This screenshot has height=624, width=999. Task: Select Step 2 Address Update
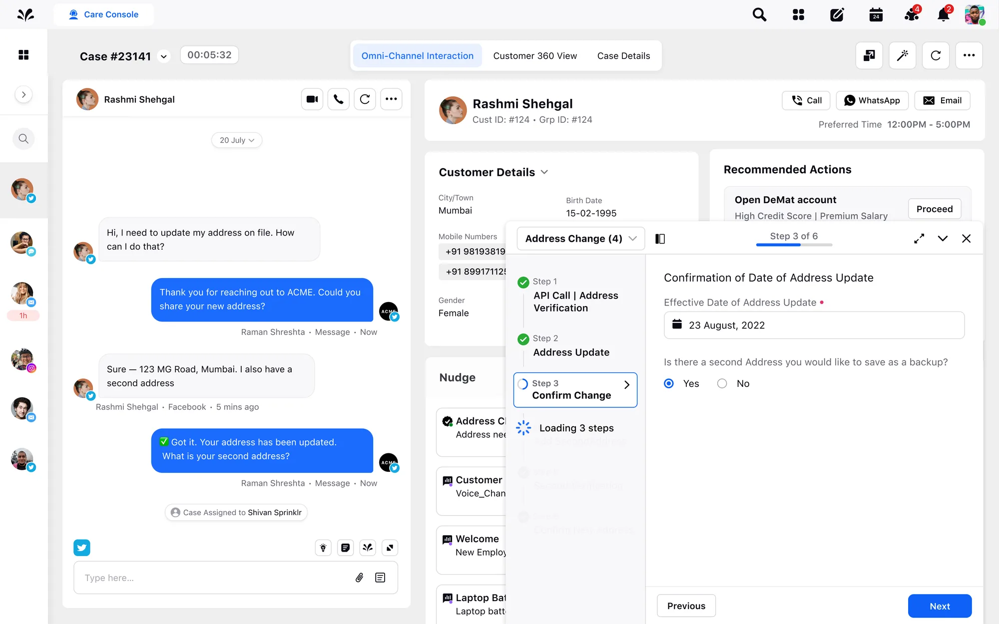pos(571,345)
